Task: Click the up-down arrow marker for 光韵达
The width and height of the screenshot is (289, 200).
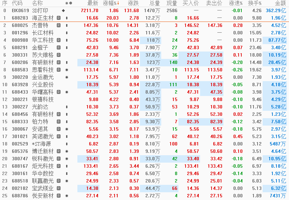Action: click(x=67, y=107)
